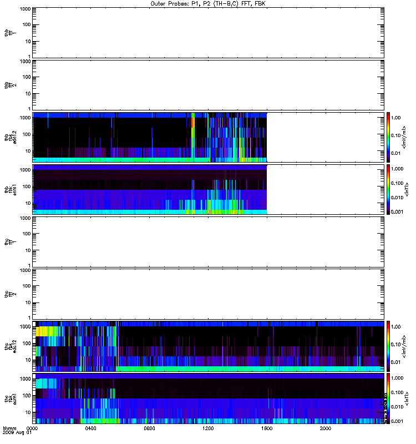Click the '1000' y-axis label of the thc fff 2 panel
This screenshot has width=416, height=444.
pos(25,271)
